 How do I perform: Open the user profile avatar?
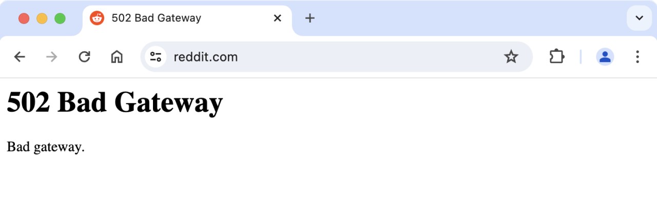click(605, 57)
